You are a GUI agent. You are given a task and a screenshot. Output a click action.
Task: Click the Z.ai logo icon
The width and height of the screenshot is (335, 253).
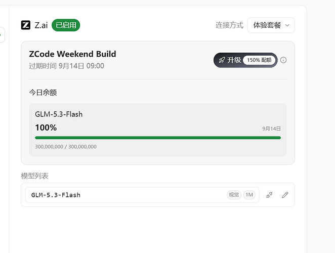[x=26, y=25]
